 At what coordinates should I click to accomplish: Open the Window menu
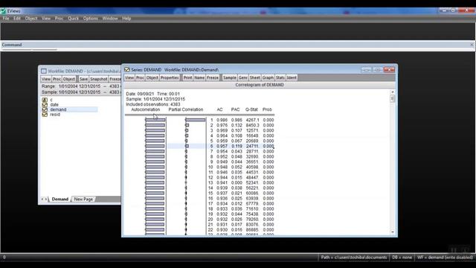110,19
